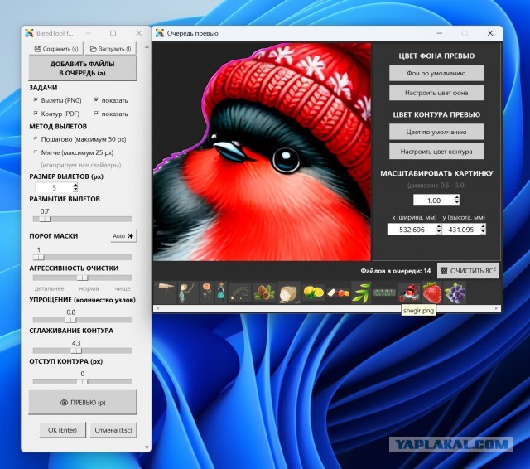Select the strawberry thumbnail

click(x=432, y=293)
